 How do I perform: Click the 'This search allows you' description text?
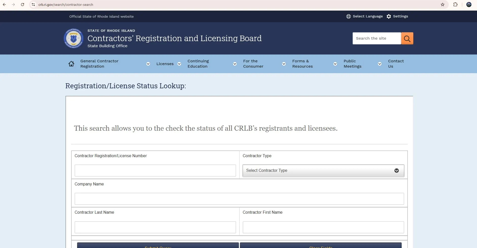[x=206, y=128]
